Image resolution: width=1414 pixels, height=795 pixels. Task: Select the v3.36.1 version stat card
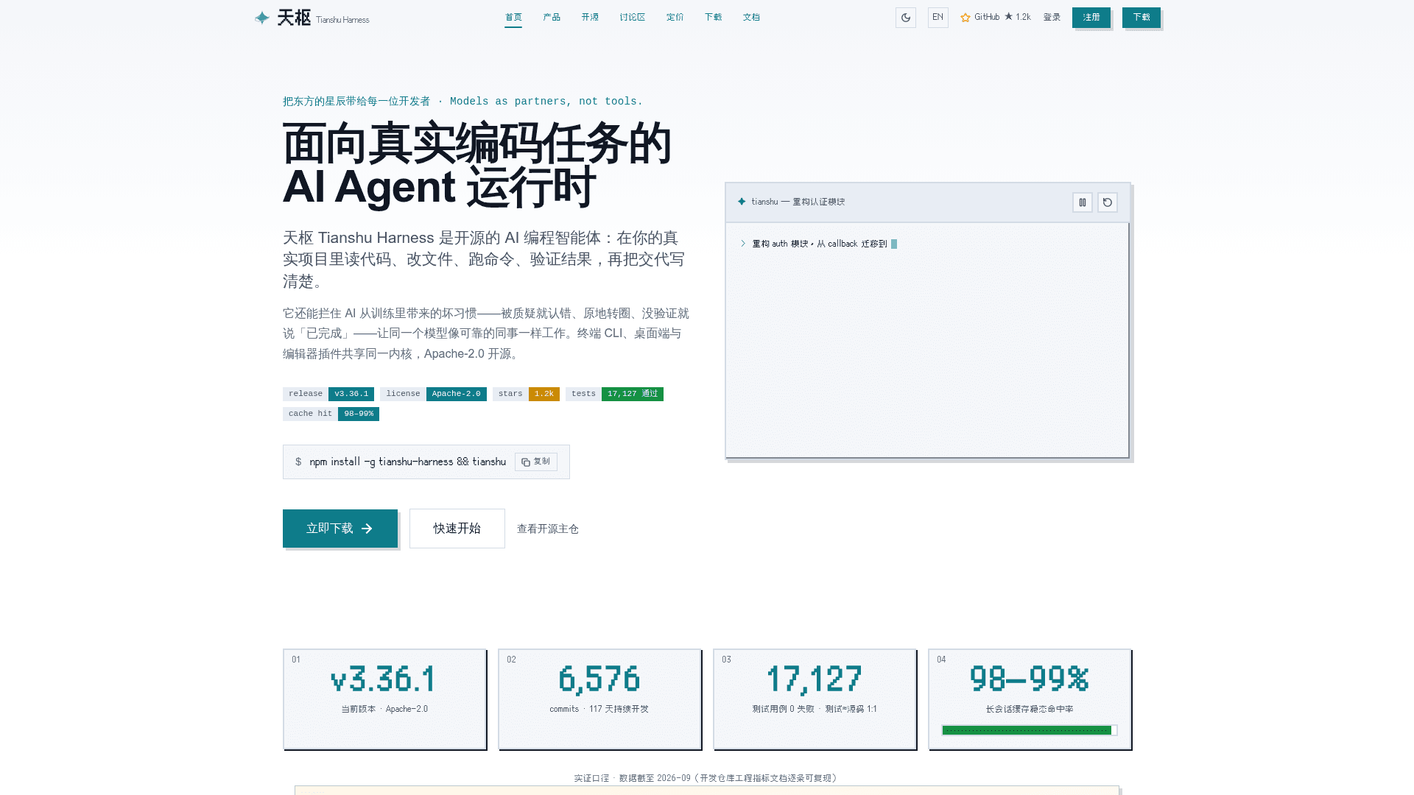click(x=385, y=699)
